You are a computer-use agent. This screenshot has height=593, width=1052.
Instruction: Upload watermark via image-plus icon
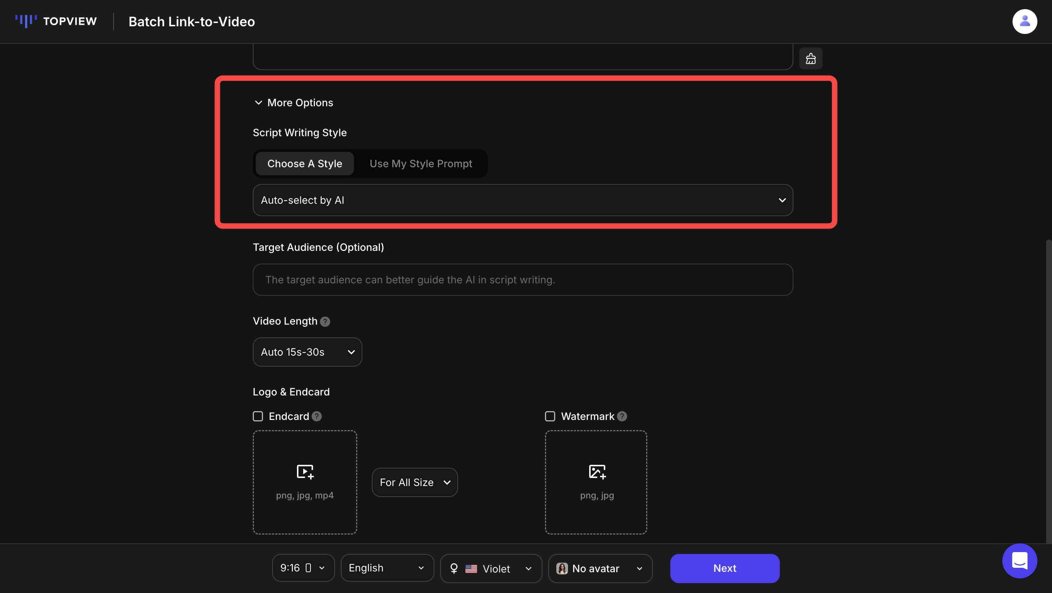[x=596, y=472]
